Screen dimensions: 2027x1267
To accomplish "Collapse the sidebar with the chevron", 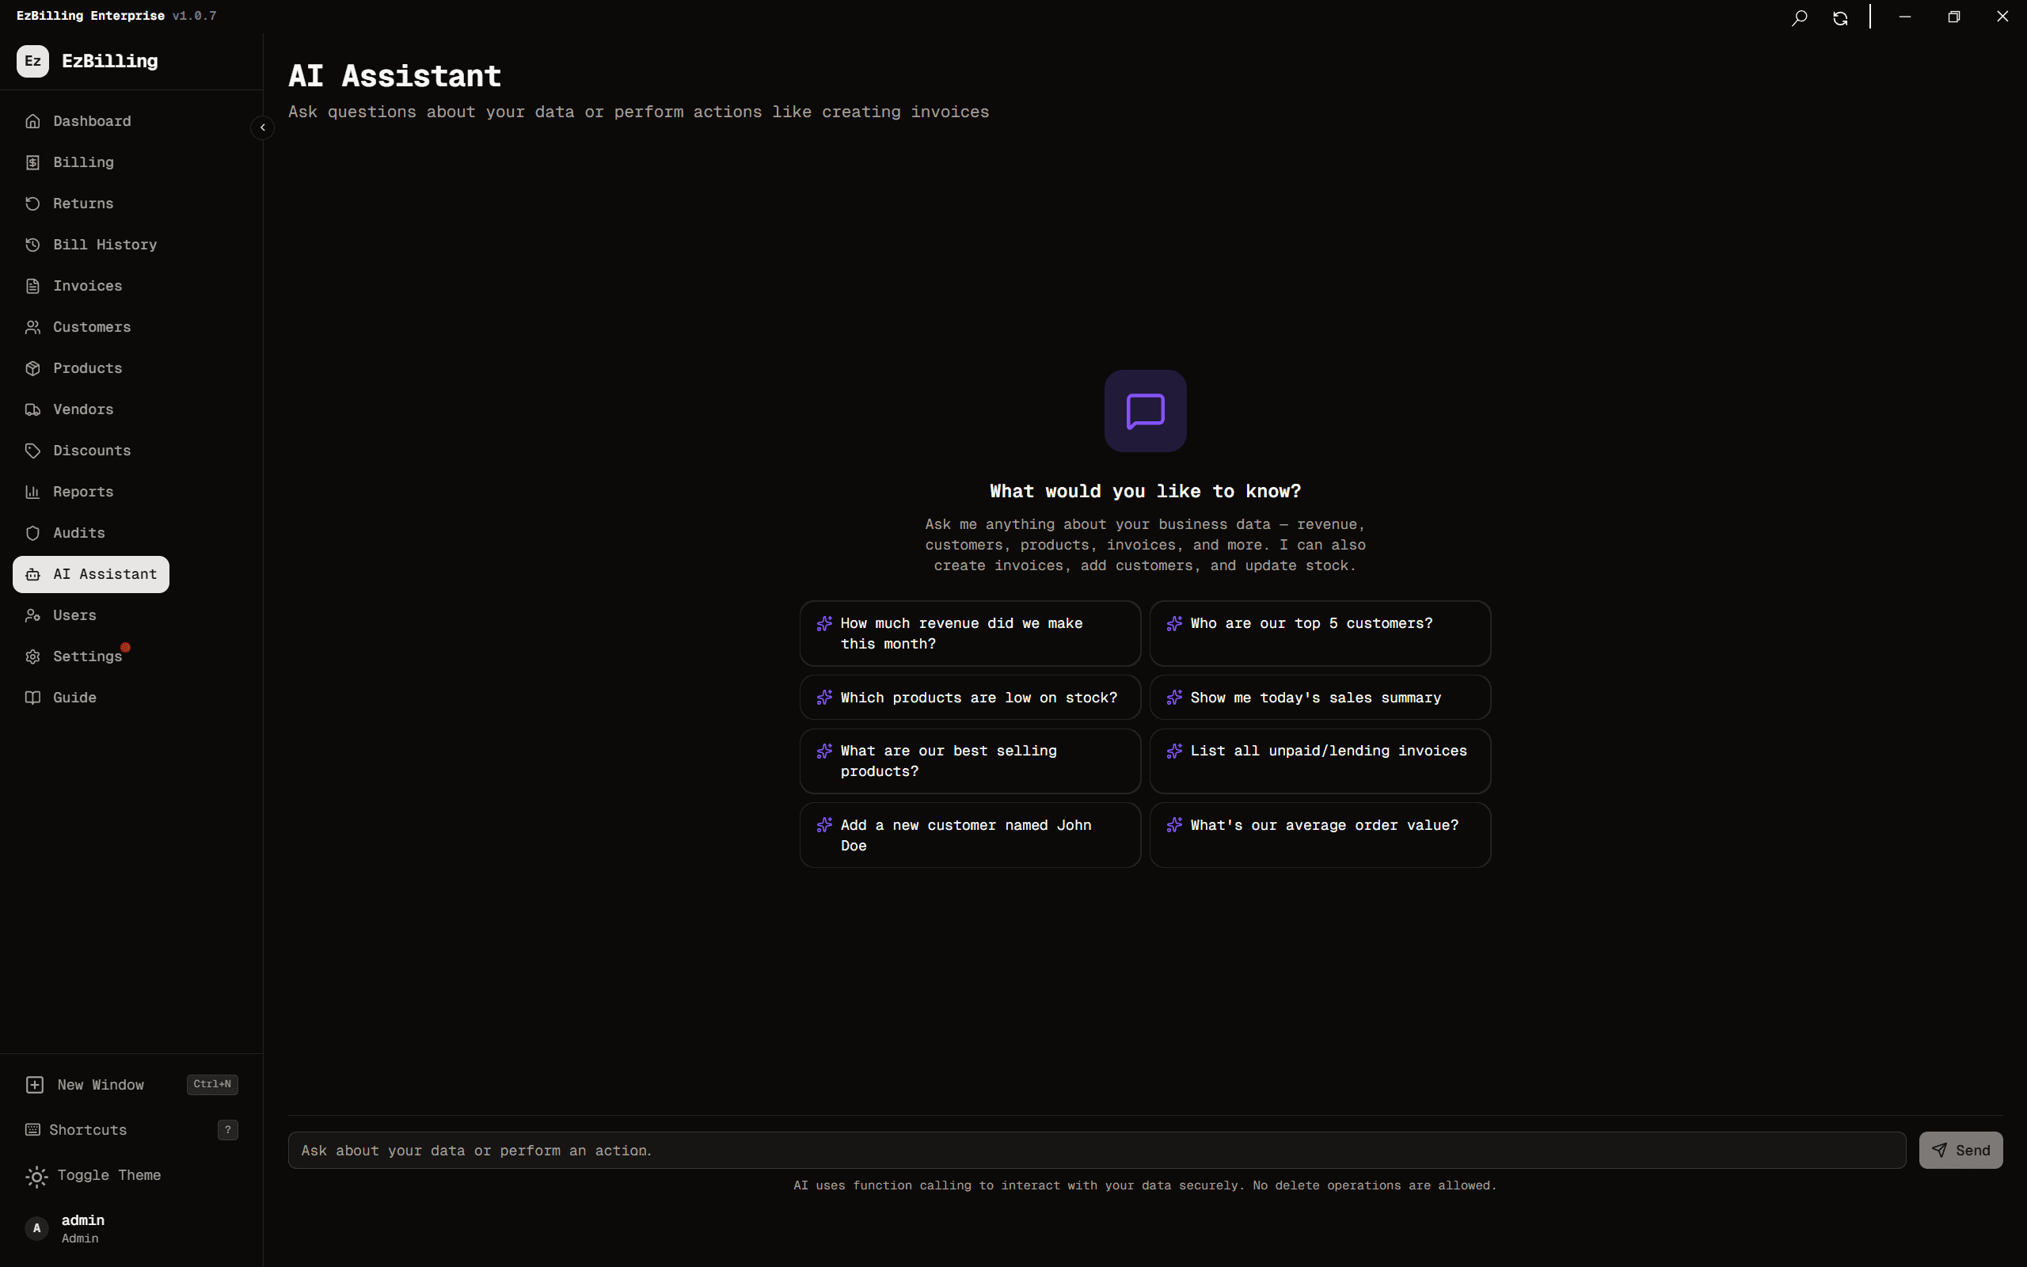I will [x=262, y=127].
